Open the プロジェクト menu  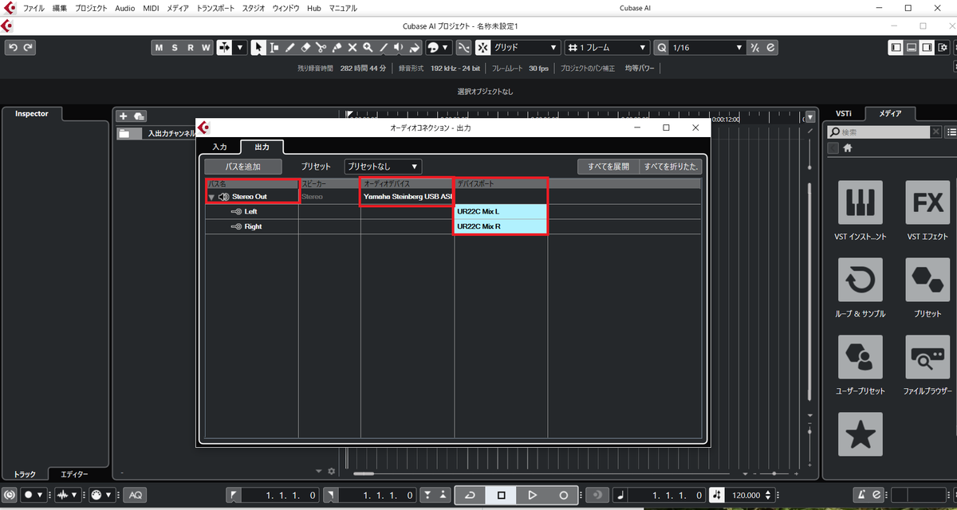pos(91,8)
